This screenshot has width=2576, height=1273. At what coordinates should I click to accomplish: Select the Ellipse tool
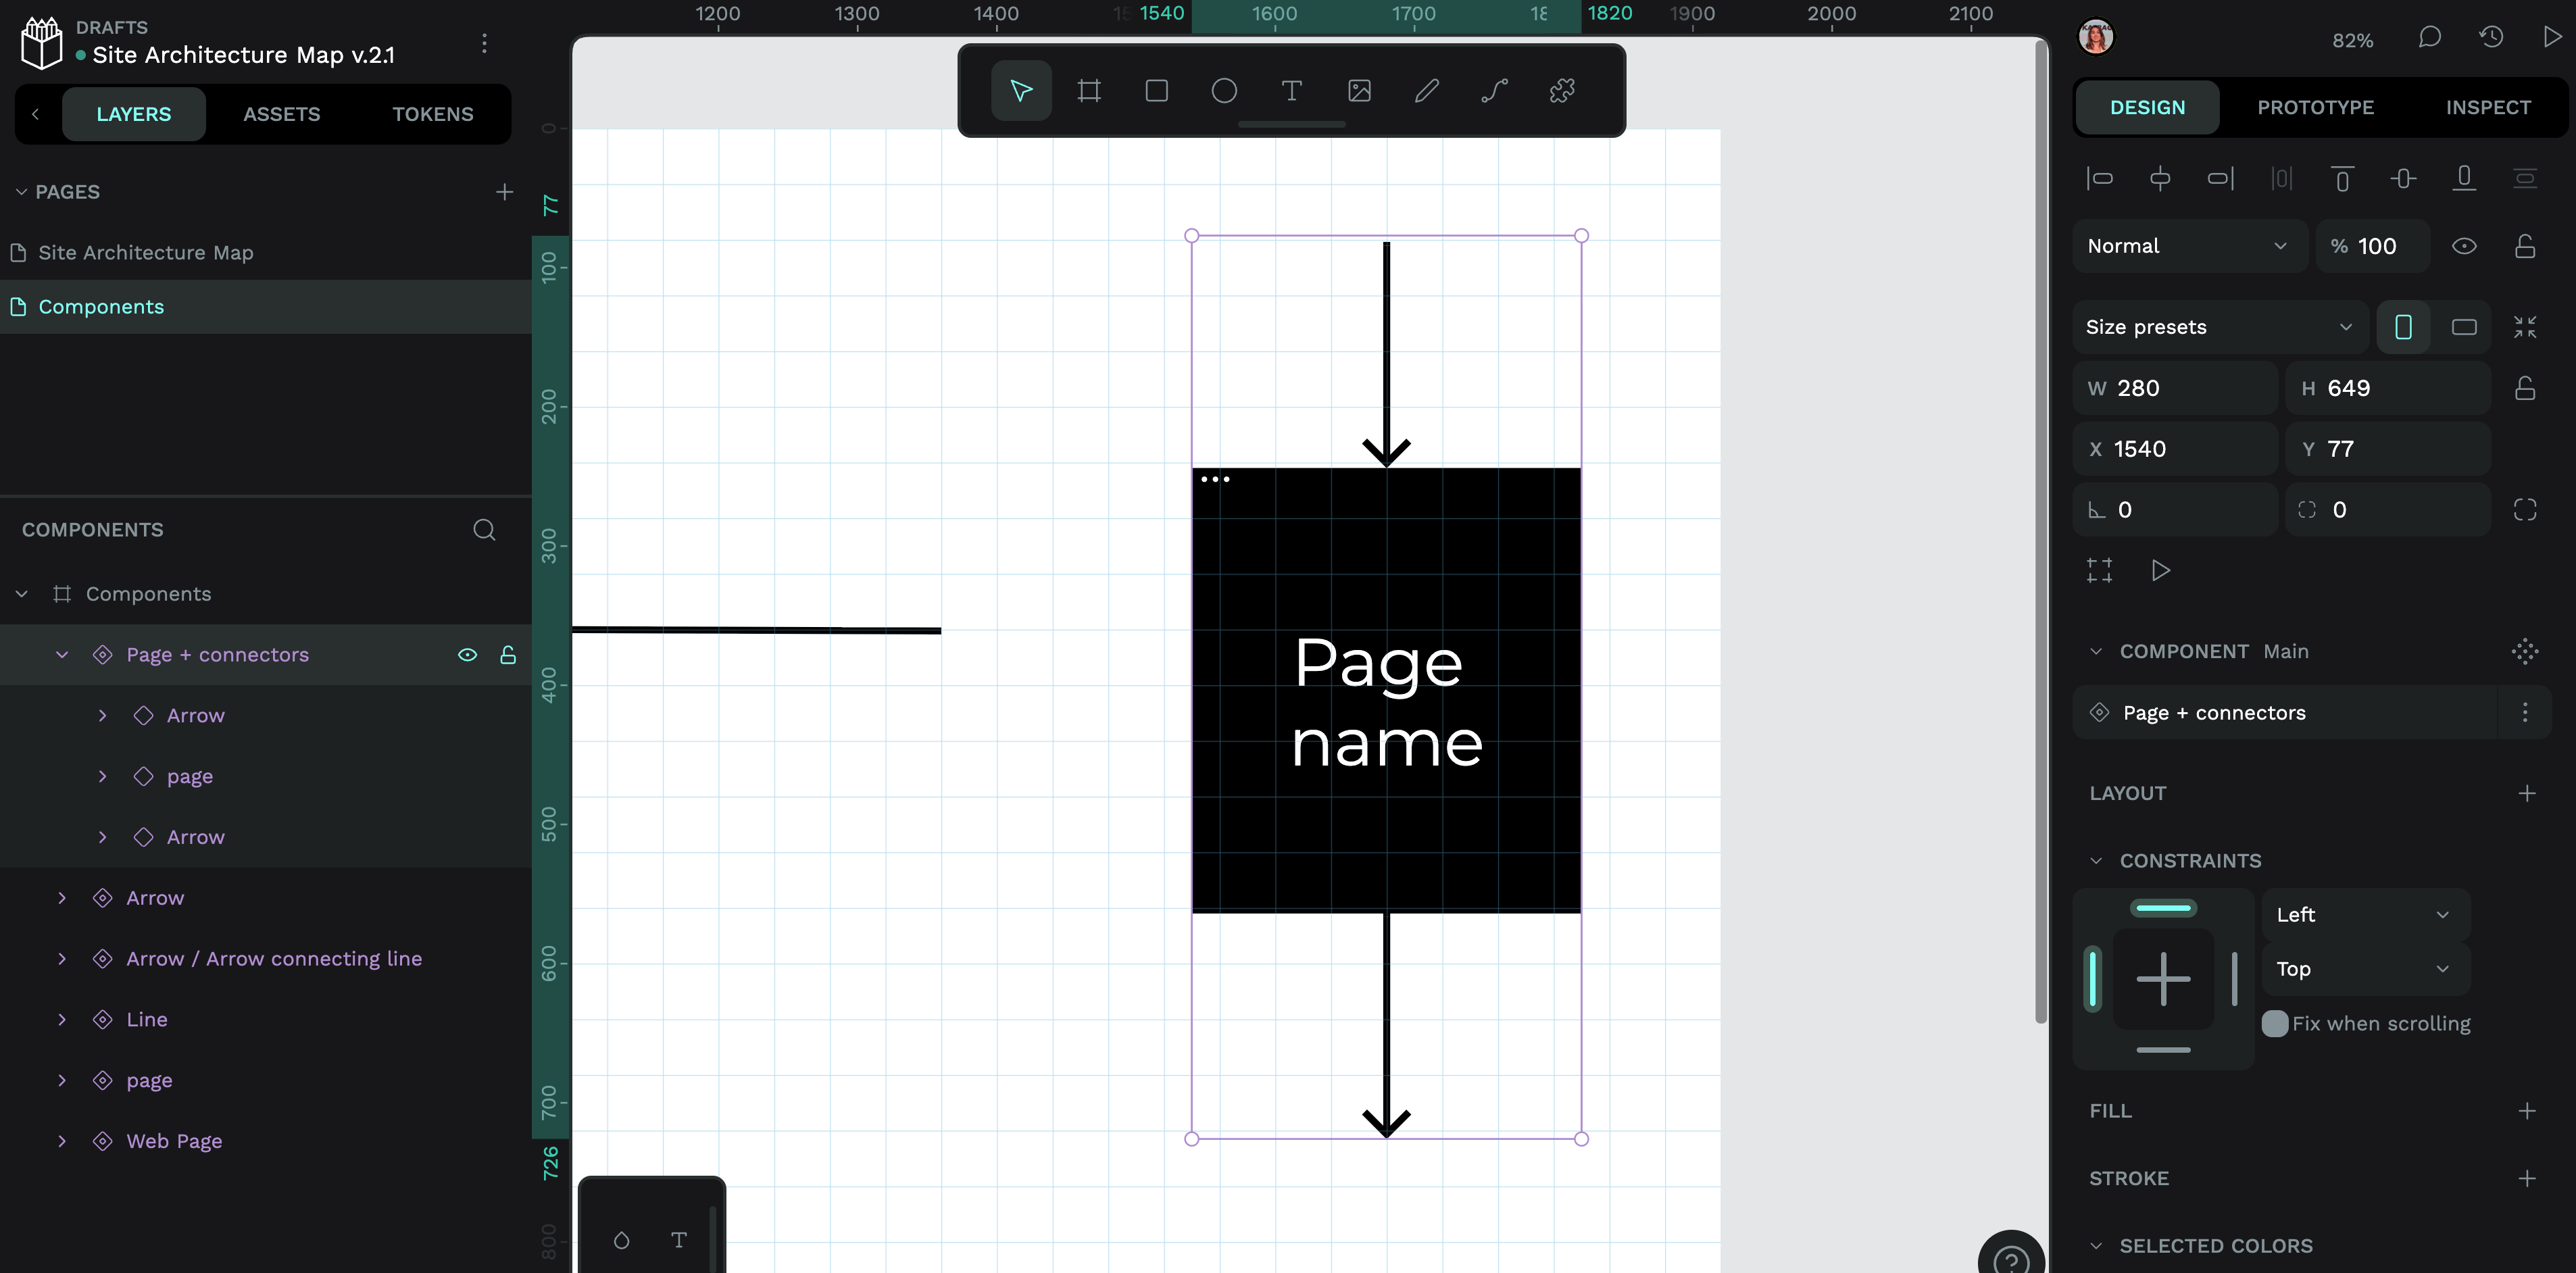(x=1224, y=91)
